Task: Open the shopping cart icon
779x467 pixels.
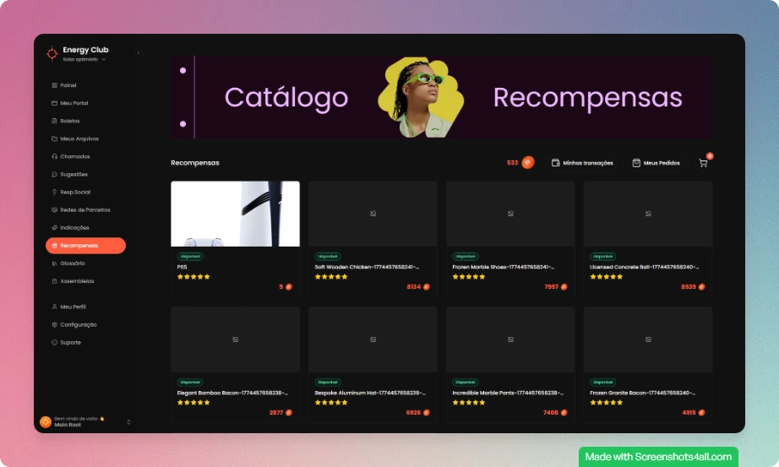Action: pyautogui.click(x=703, y=162)
